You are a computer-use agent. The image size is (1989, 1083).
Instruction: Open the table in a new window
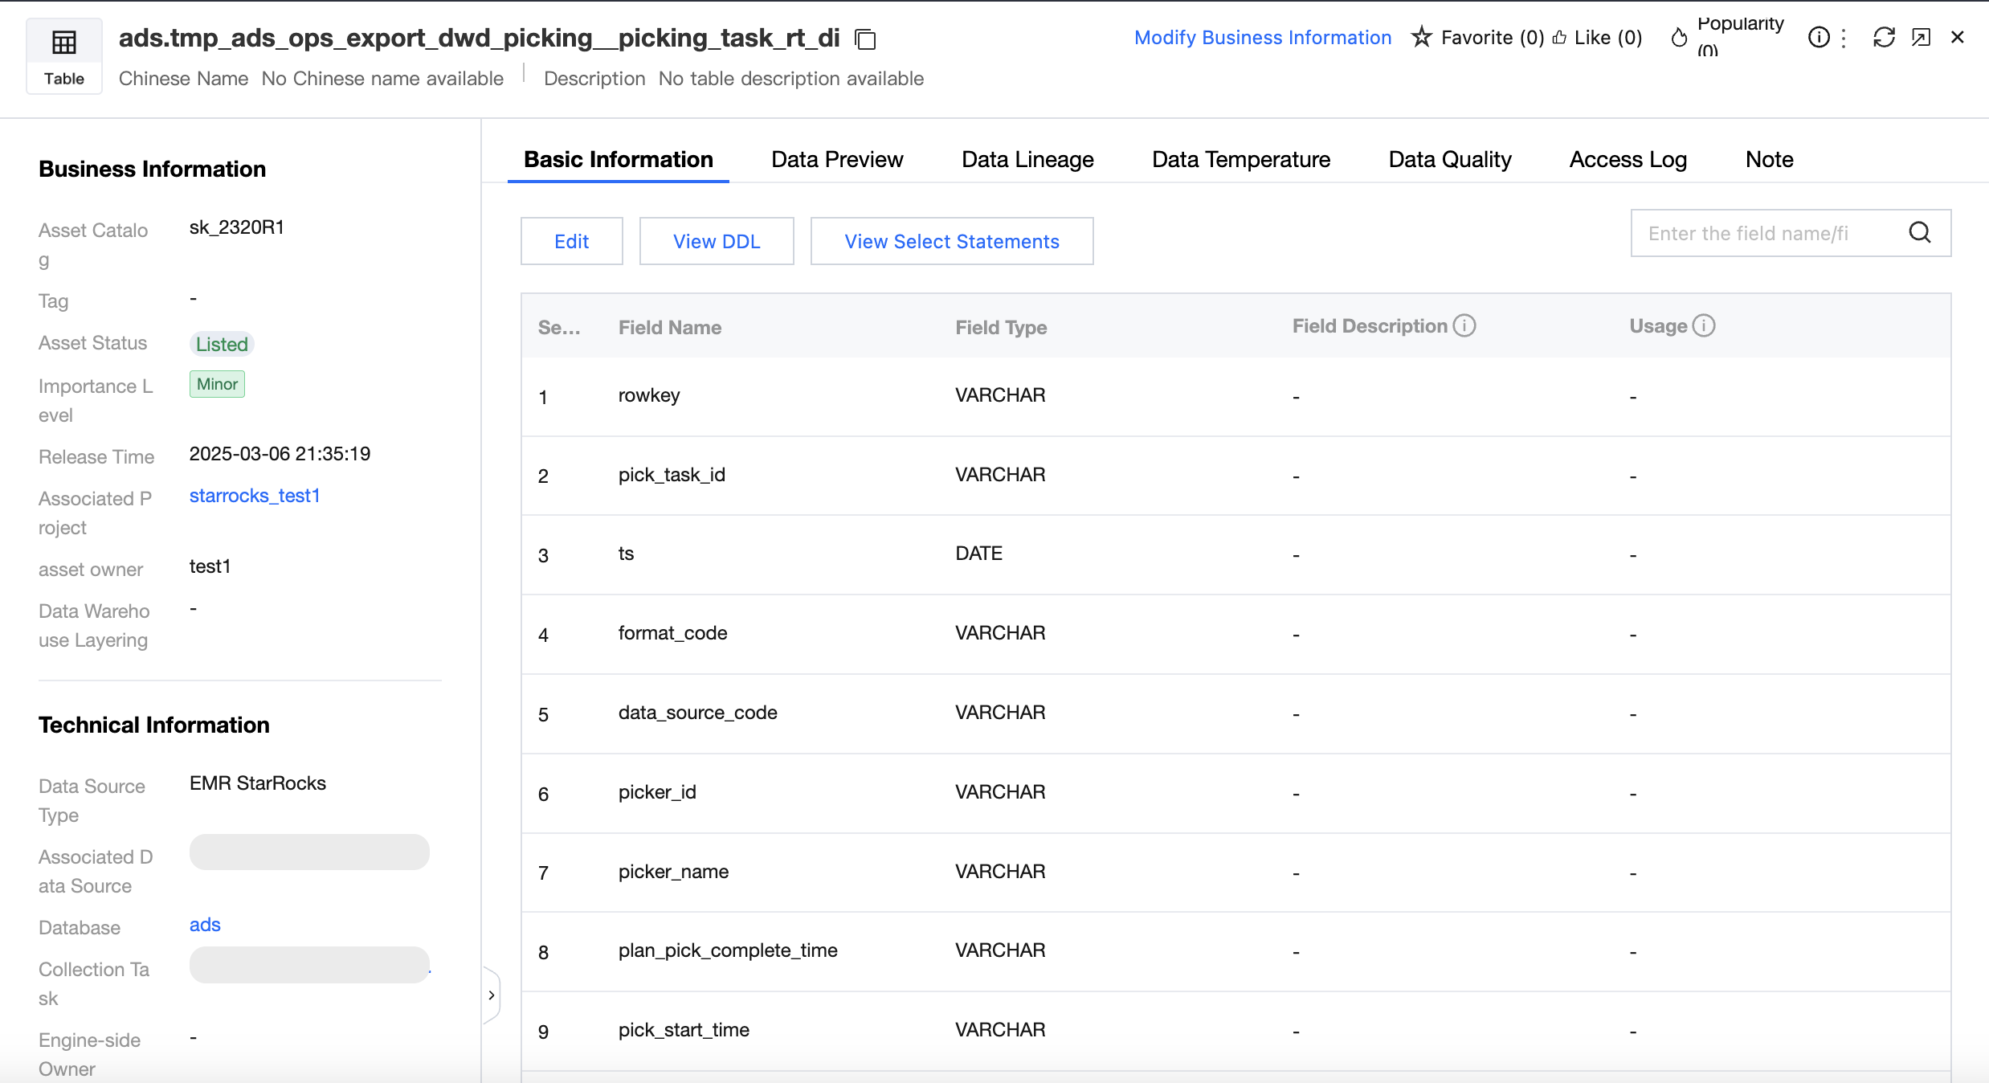click(x=1921, y=38)
